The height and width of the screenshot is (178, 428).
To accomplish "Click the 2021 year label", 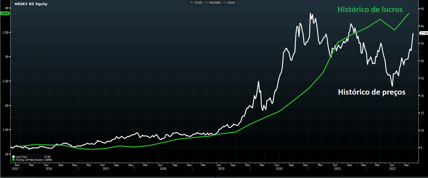I will click(x=337, y=169).
